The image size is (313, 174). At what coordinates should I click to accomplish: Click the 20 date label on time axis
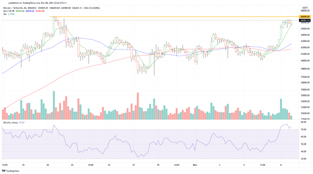[x=47, y=165]
